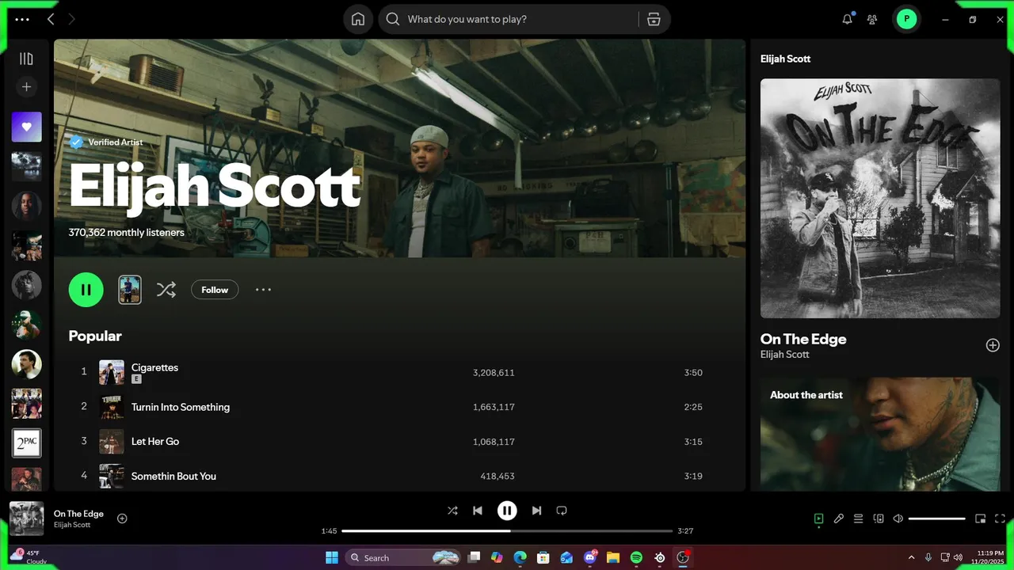This screenshot has width=1014, height=570.
Task: Open the About the artist card
Action: coord(880,434)
